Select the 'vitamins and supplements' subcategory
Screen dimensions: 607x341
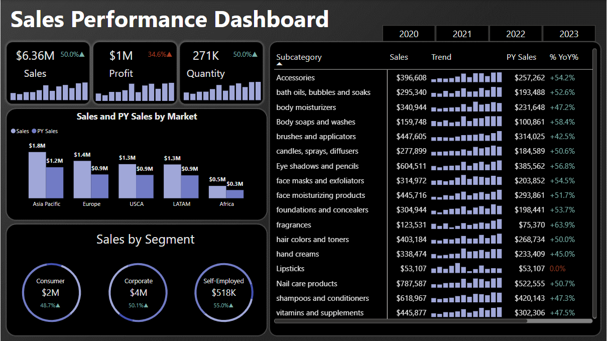[320, 313]
